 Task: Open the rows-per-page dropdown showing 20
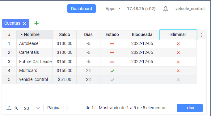(32, 108)
